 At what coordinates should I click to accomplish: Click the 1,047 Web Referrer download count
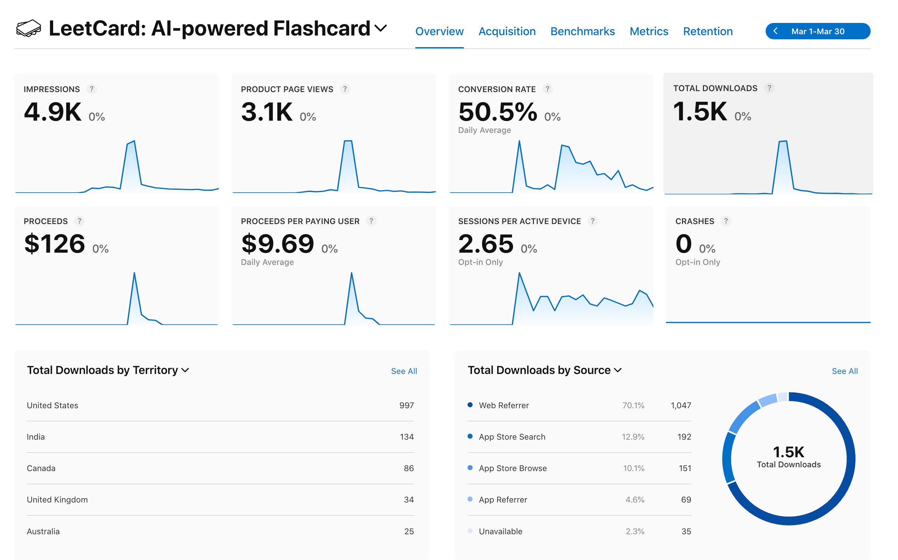[x=680, y=406]
